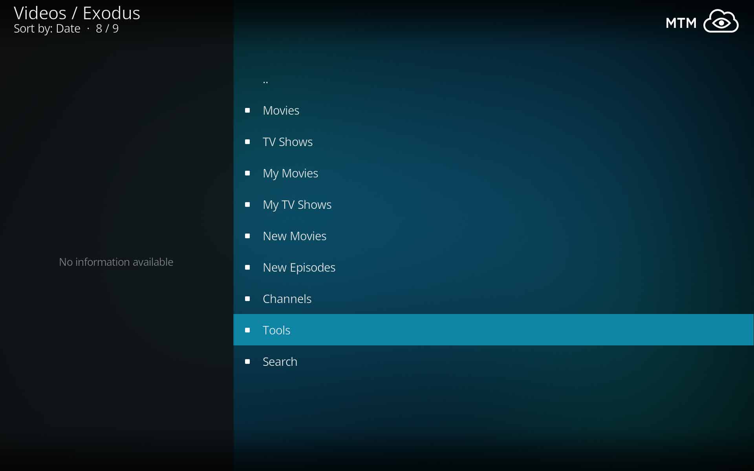Screen dimensions: 754x471
Task: Open the New Episodes entry
Action: [x=493, y=267]
